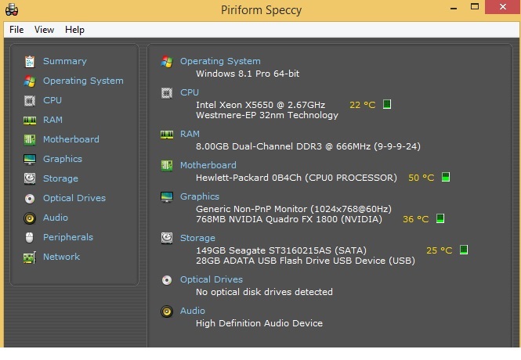Screen dimensions: 521x360
Task: Click the green CPU temperature indicator icon
Action: (x=387, y=104)
